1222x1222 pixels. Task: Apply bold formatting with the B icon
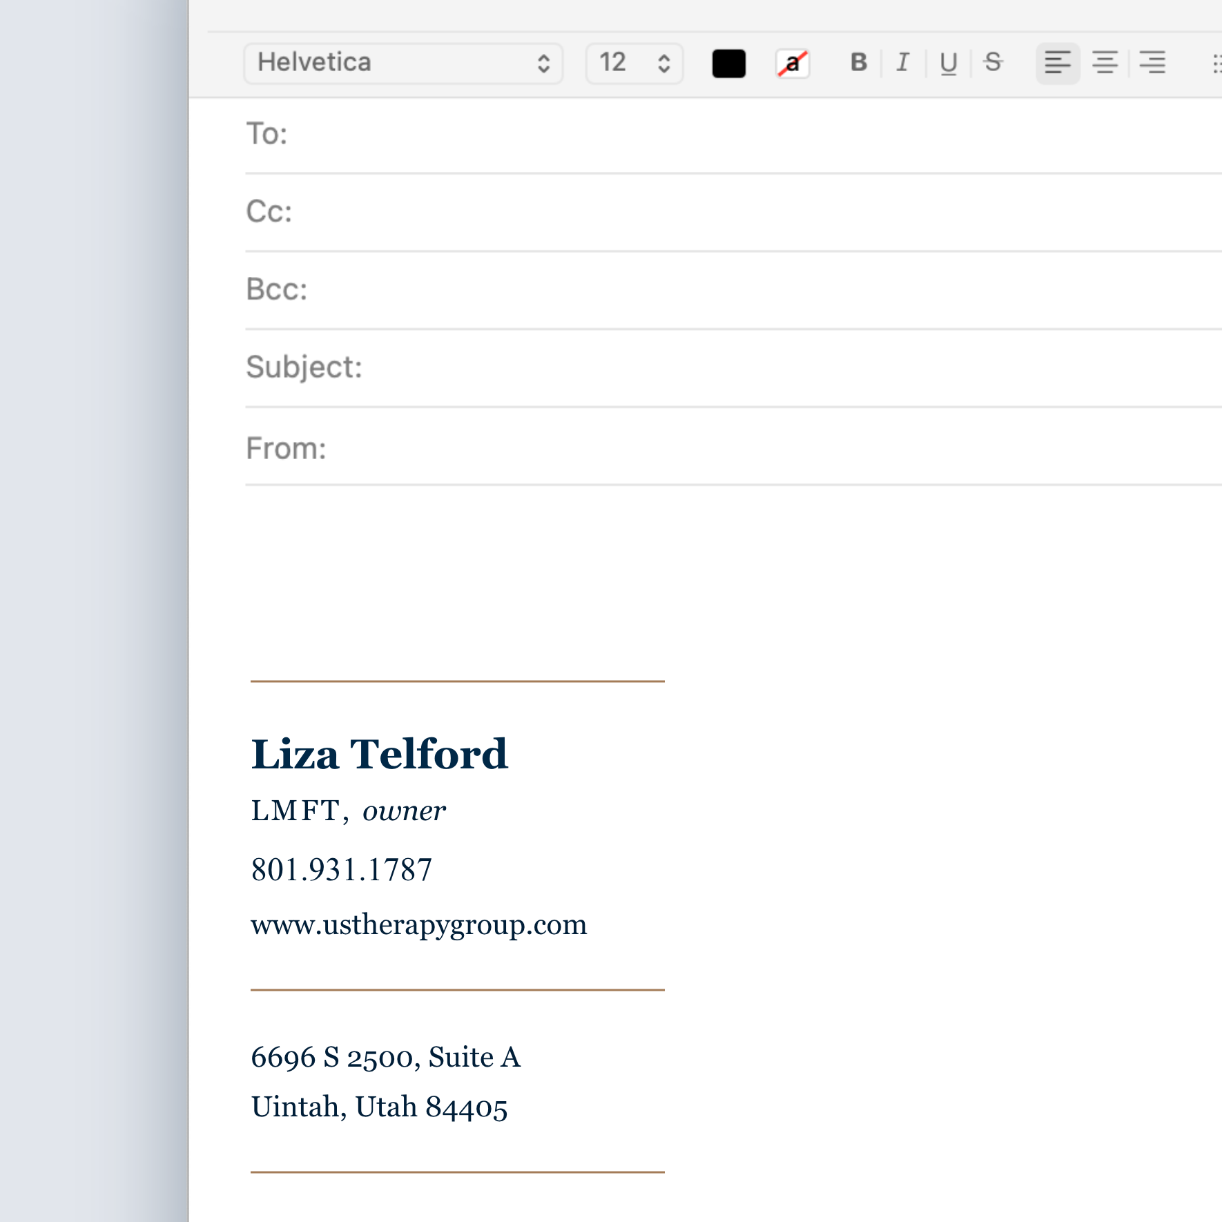pos(857,63)
